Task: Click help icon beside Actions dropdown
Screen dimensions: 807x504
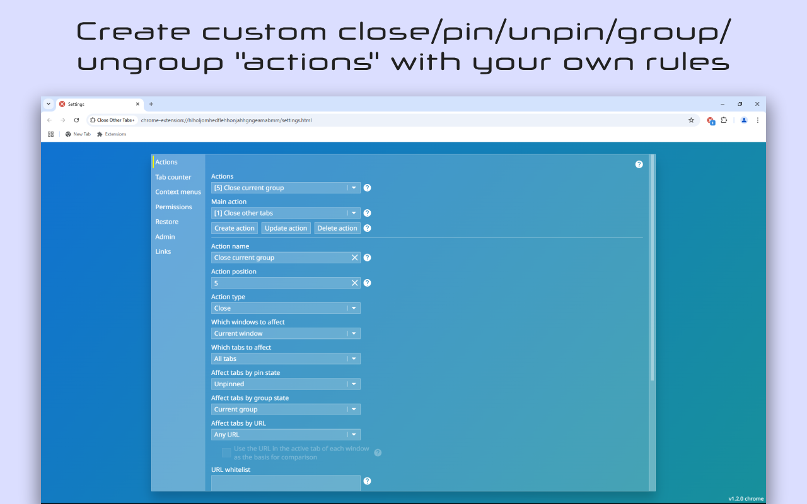Action: pyautogui.click(x=367, y=188)
